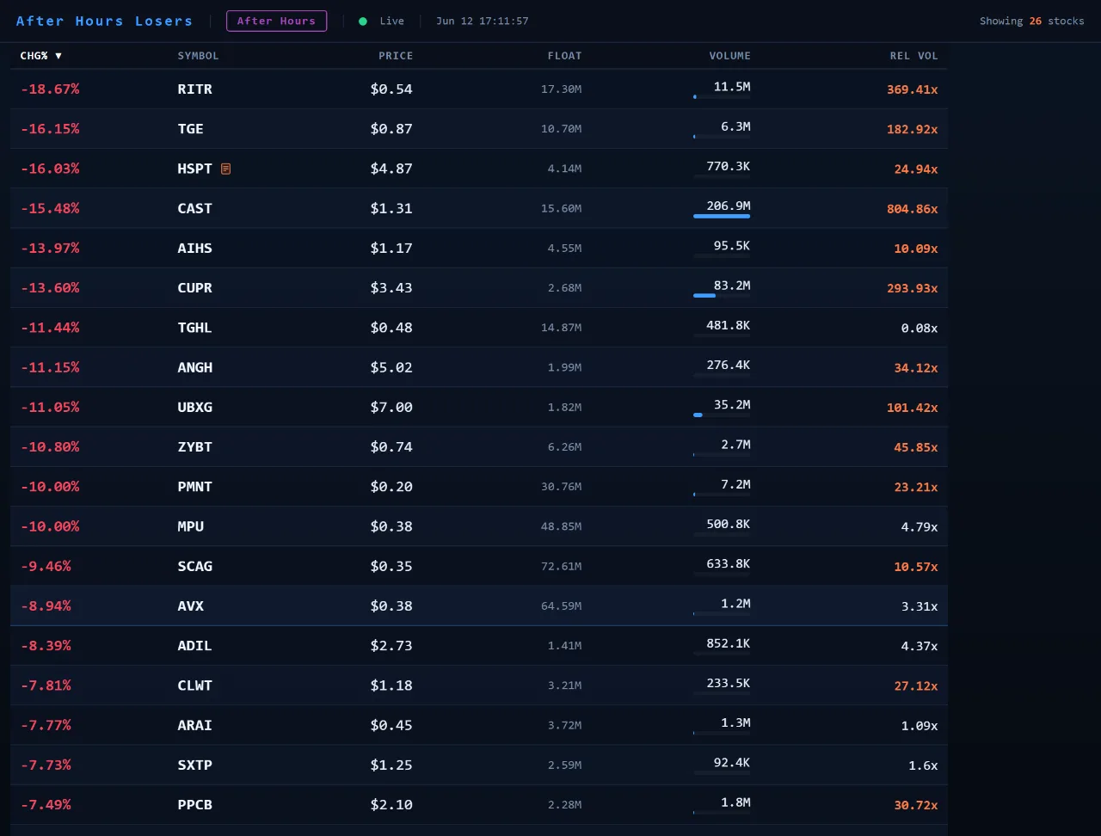Viewport: 1101px width, 836px height.
Task: Click the -18.67% change for RITR
Action: 50,89
